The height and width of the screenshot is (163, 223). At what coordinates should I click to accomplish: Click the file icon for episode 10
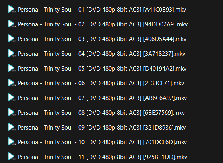[x=12, y=142]
